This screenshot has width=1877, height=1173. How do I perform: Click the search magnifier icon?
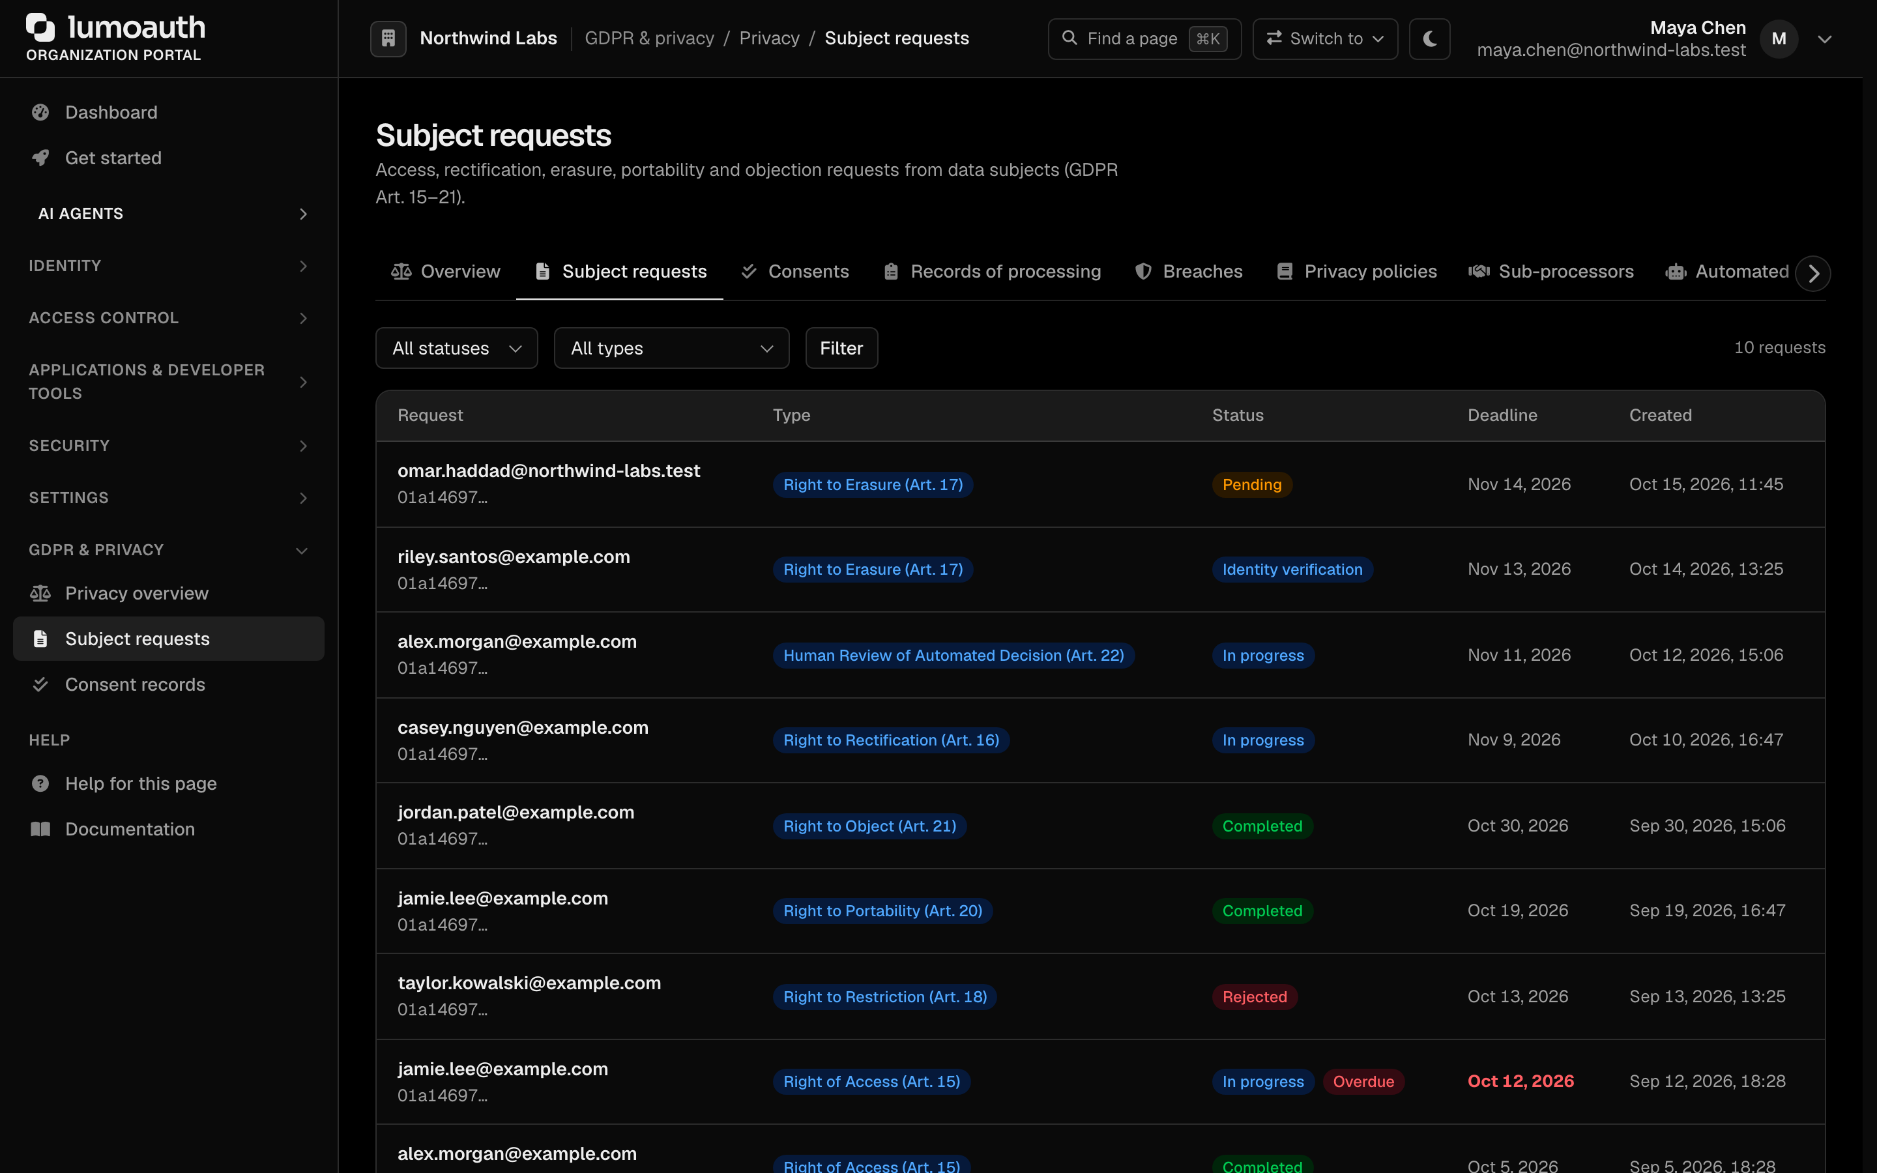click(1069, 38)
